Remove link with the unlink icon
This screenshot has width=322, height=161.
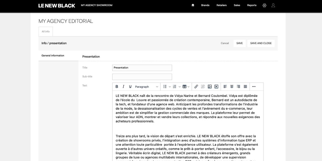click(203, 87)
